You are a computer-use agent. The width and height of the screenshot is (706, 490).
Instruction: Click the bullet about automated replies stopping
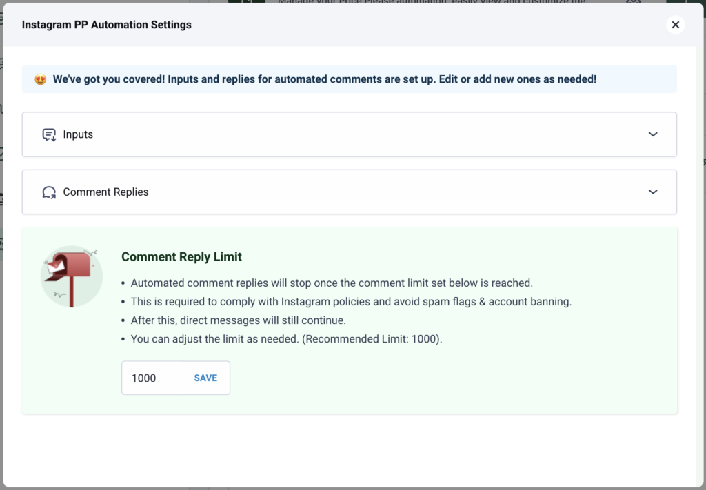pos(332,283)
